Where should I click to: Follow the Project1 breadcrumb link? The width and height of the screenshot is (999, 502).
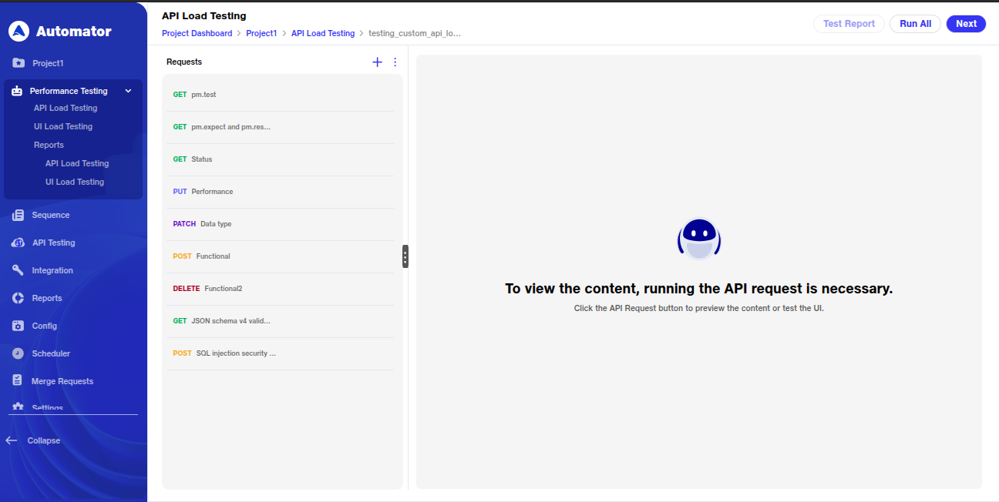coord(261,33)
